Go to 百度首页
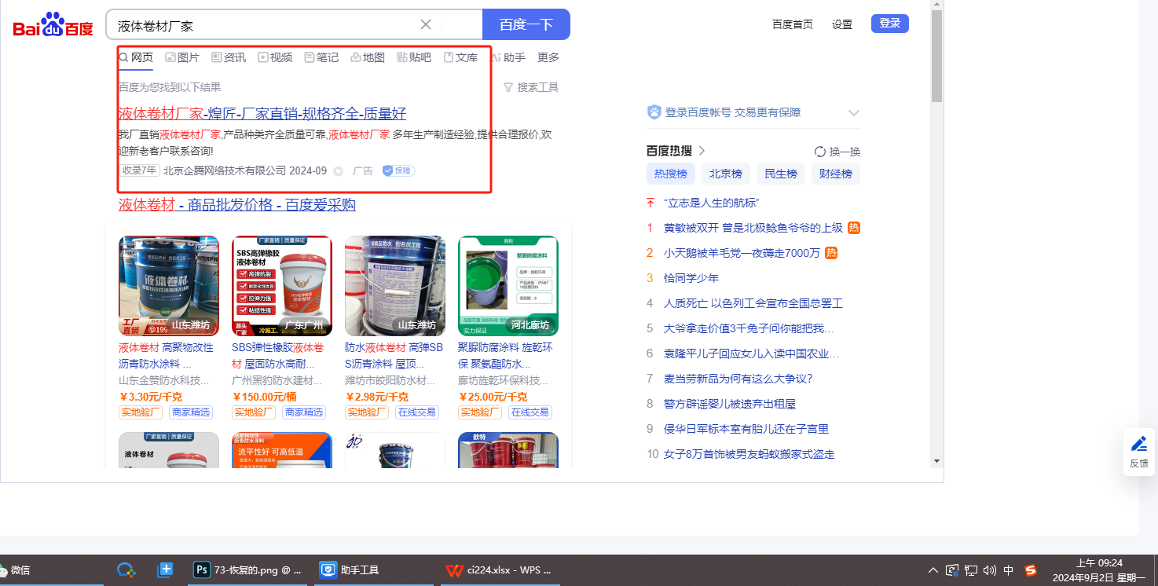 [793, 24]
